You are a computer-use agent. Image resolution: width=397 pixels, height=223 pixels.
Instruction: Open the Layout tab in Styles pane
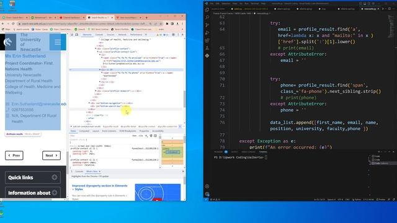pyautogui.click(x=96, y=131)
